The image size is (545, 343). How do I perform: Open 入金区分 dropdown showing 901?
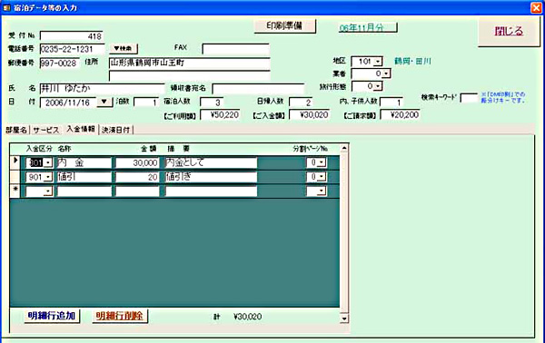[48, 177]
